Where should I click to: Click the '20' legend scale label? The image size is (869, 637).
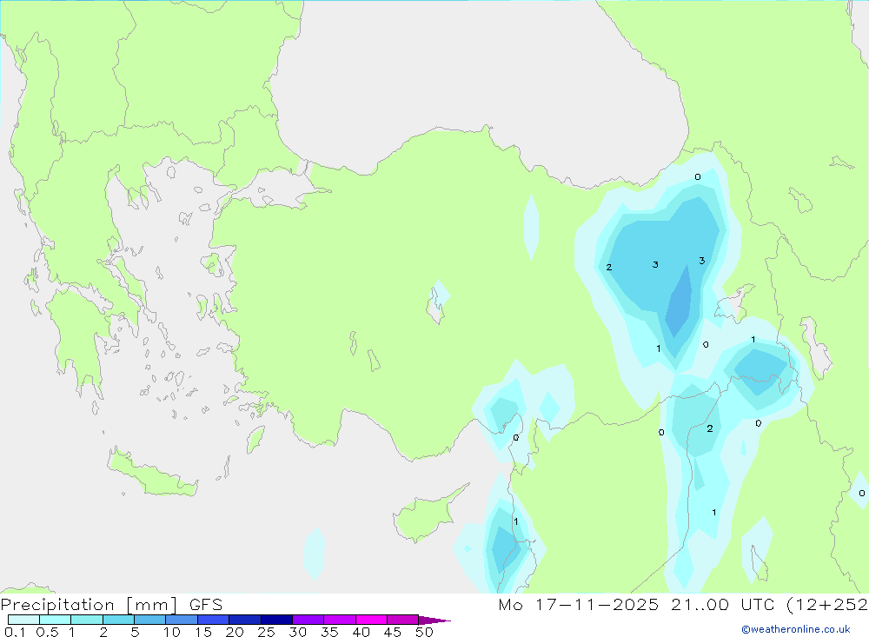[x=235, y=632]
